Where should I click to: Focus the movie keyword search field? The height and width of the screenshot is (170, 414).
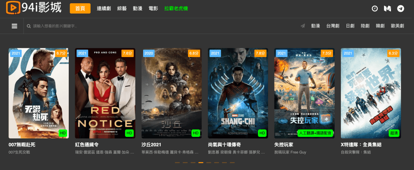[158, 26]
